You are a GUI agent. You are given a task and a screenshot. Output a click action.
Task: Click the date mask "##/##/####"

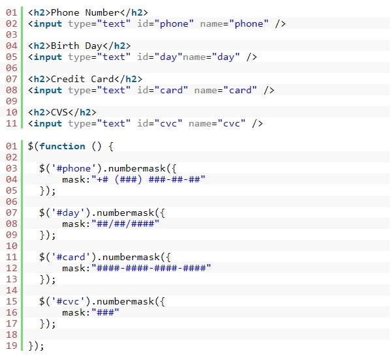click(125, 224)
